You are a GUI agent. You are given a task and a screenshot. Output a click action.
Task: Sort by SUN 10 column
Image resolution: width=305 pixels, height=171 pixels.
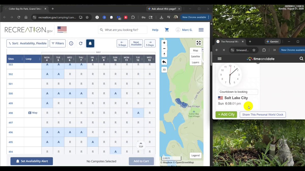[115, 59]
